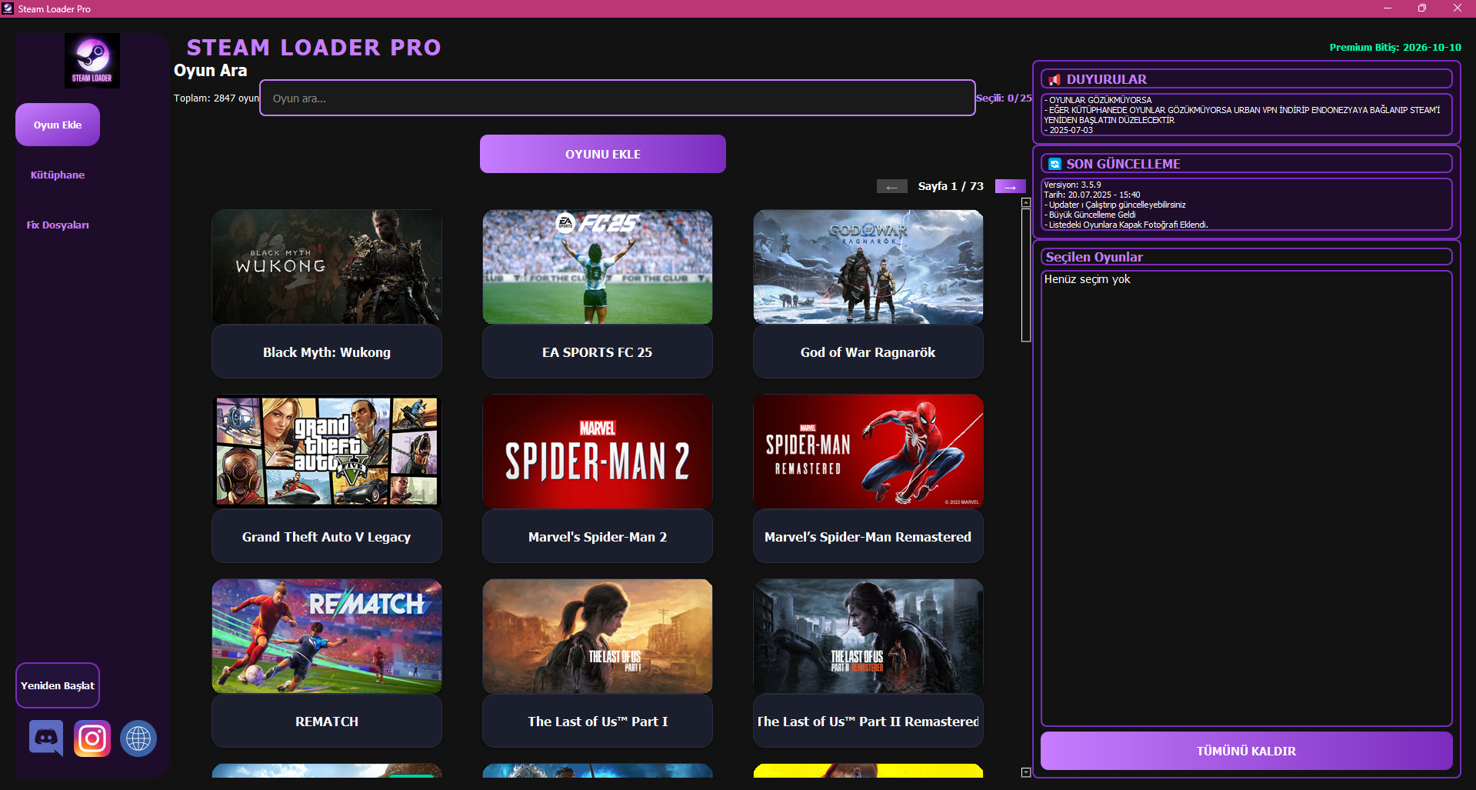Click the Büyük Güncelleme Geldi line
The image size is (1476, 790).
[1090, 215]
